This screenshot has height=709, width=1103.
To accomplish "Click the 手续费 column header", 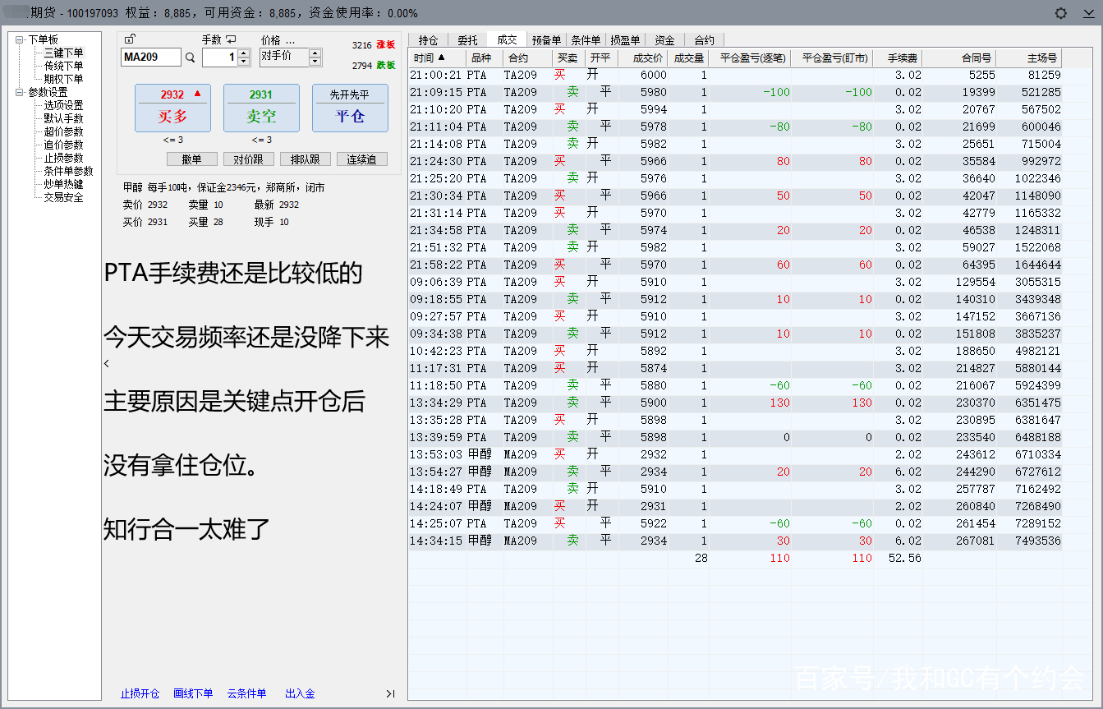I will pos(898,58).
